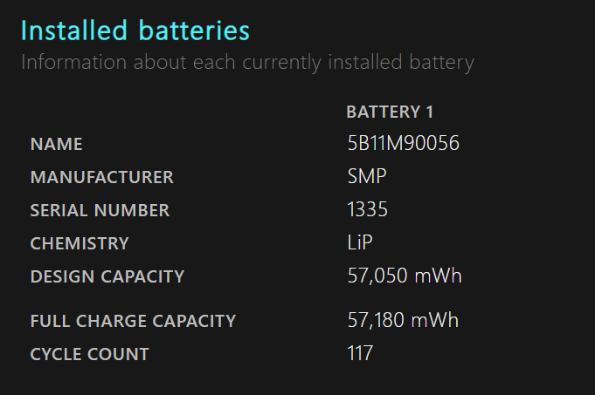This screenshot has width=595, height=395.
Task: Click the CYCLE COUNT label
Action: (x=89, y=355)
